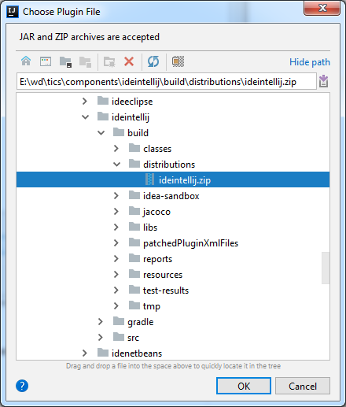Click the file tree's vertical scrollbar thumb
346x407 pixels.
(326, 268)
